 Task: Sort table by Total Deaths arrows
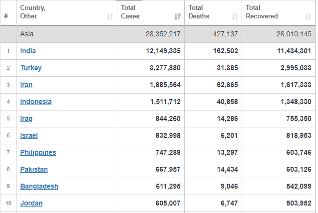pyautogui.click(x=235, y=16)
